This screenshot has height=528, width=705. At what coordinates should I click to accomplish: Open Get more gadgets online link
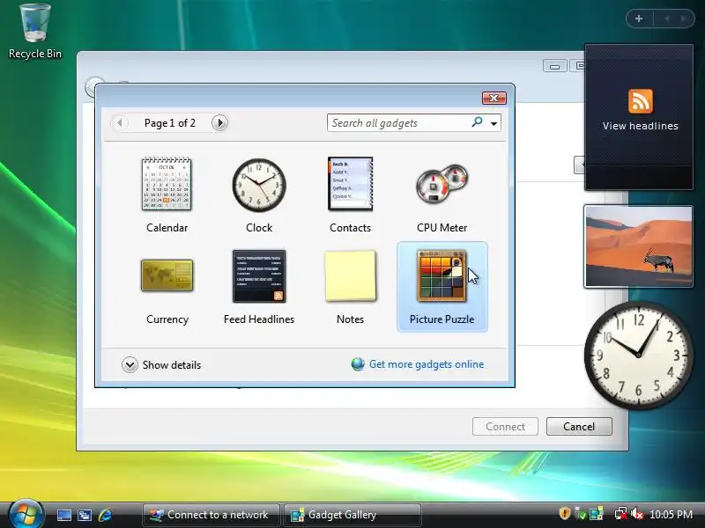pyautogui.click(x=427, y=364)
